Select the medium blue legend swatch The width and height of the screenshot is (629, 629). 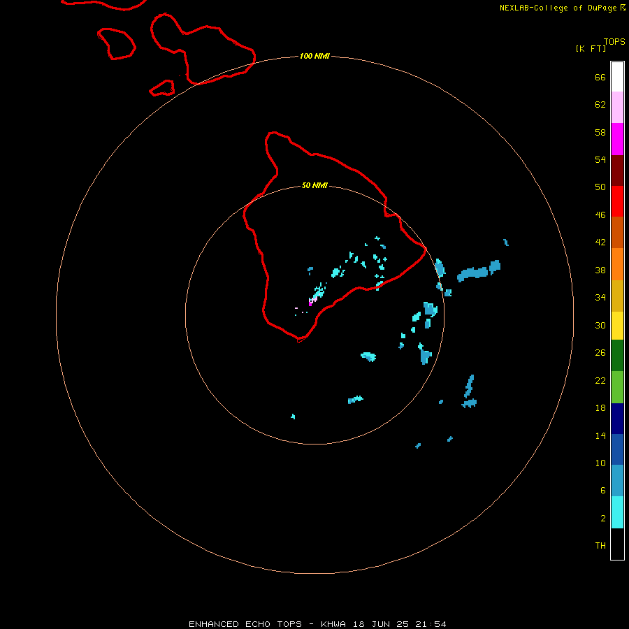pyautogui.click(x=617, y=449)
